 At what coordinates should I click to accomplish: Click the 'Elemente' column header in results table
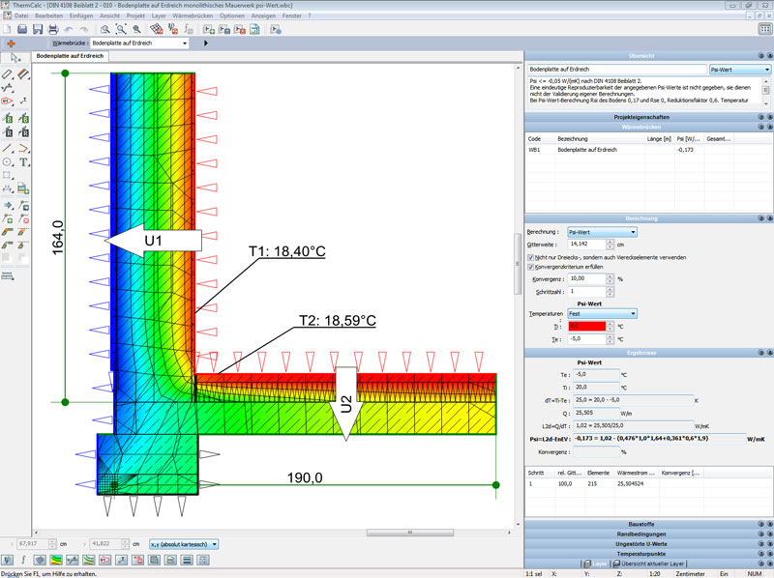click(598, 473)
